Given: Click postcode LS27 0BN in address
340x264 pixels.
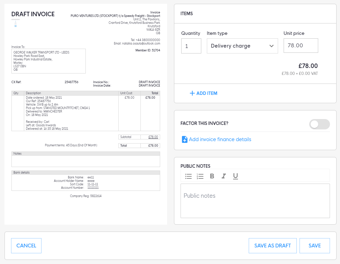Looking at the screenshot, I should pyautogui.click(x=20, y=66).
